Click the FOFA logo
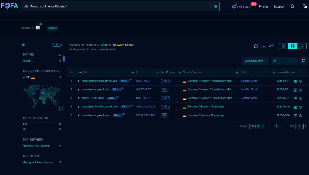Viewport: 309px width, 175px height. (x=9, y=6)
